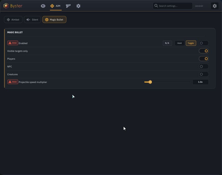The width and height of the screenshot is (222, 175).
Task: Enable the Creatures switch
Action: click(x=204, y=74)
